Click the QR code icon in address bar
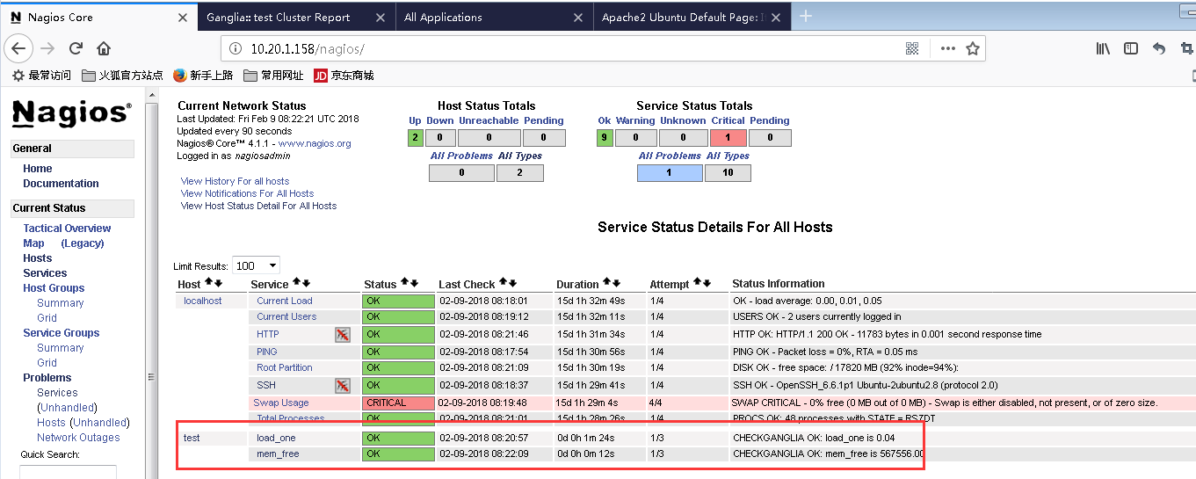Screen dimensions: 1196x479 click(912, 48)
